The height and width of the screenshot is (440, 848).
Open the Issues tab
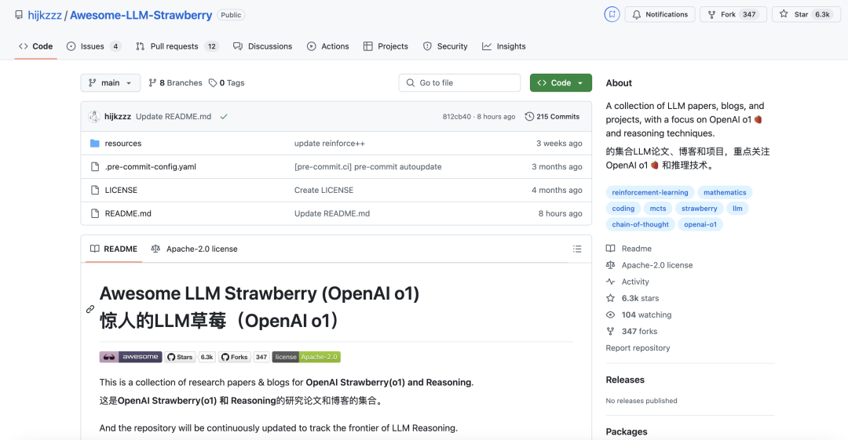(x=93, y=46)
